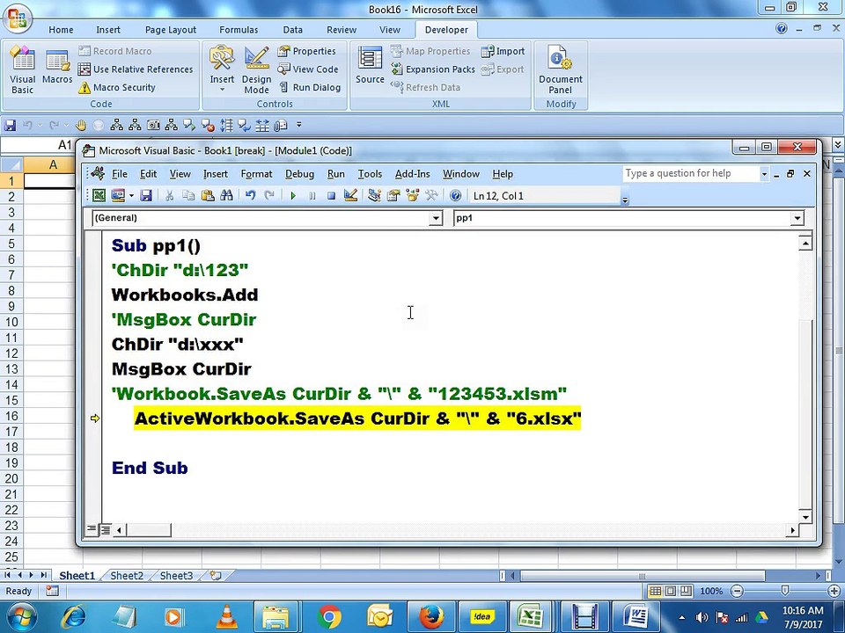845x633 pixels.
Task: Open the File menu in Visual Basic editor
Action: (x=120, y=174)
